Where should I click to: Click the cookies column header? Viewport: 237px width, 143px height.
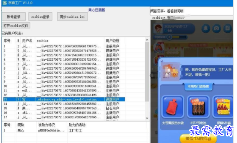point(70,41)
